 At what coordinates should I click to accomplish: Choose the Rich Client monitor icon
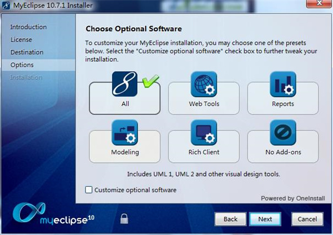[x=204, y=132]
